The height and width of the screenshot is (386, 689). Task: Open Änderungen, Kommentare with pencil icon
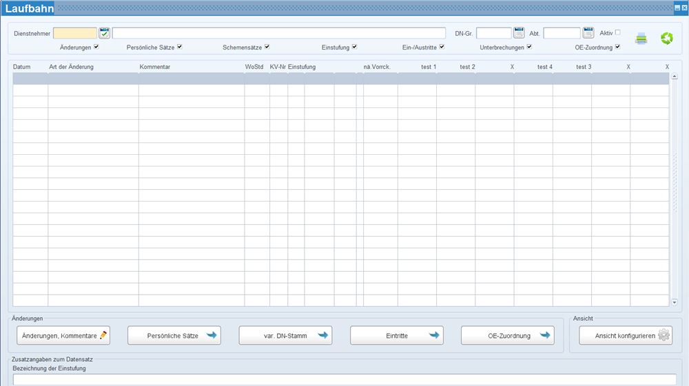63,336
